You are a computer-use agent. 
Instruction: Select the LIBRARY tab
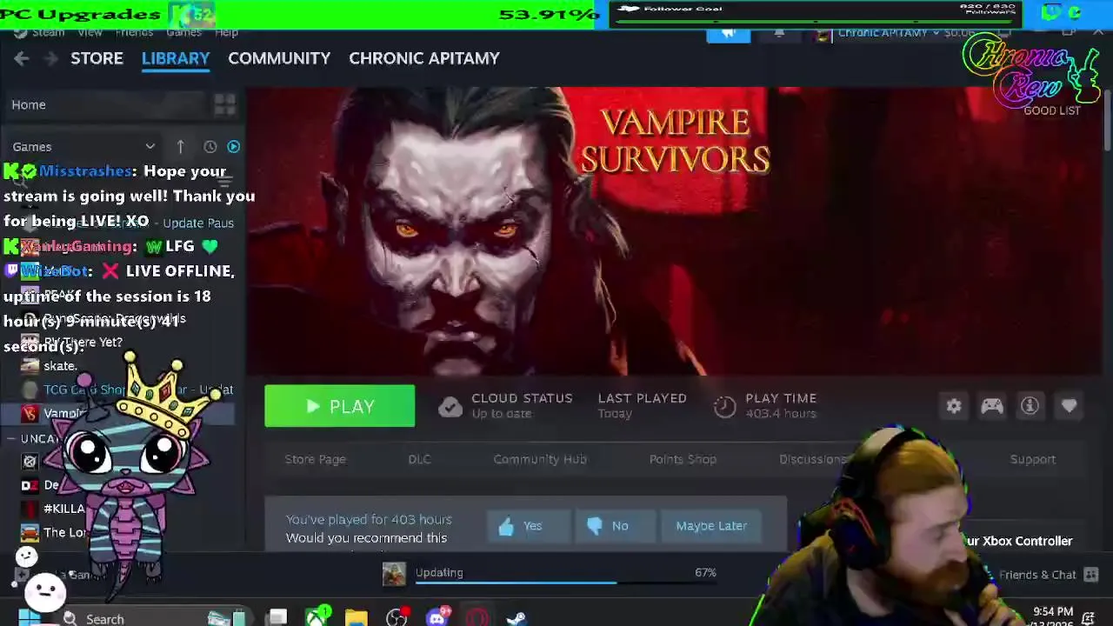[176, 58]
